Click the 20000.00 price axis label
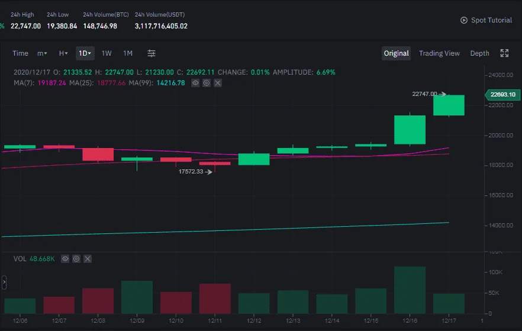The image size is (522, 331). (x=501, y=135)
